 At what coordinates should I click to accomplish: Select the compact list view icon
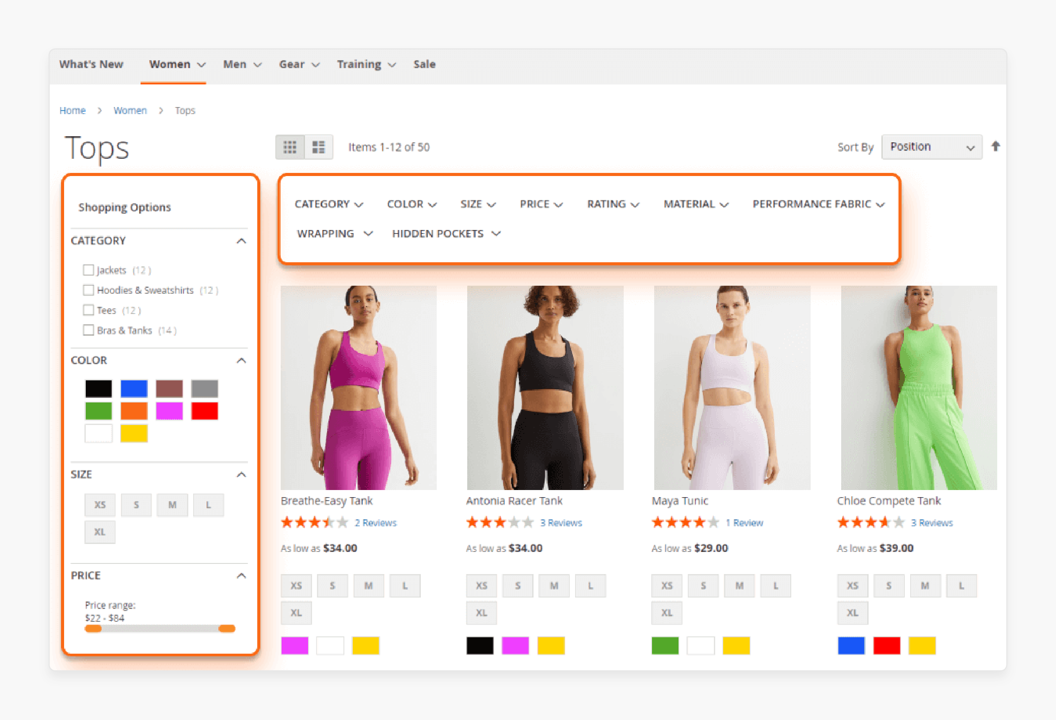(x=319, y=147)
